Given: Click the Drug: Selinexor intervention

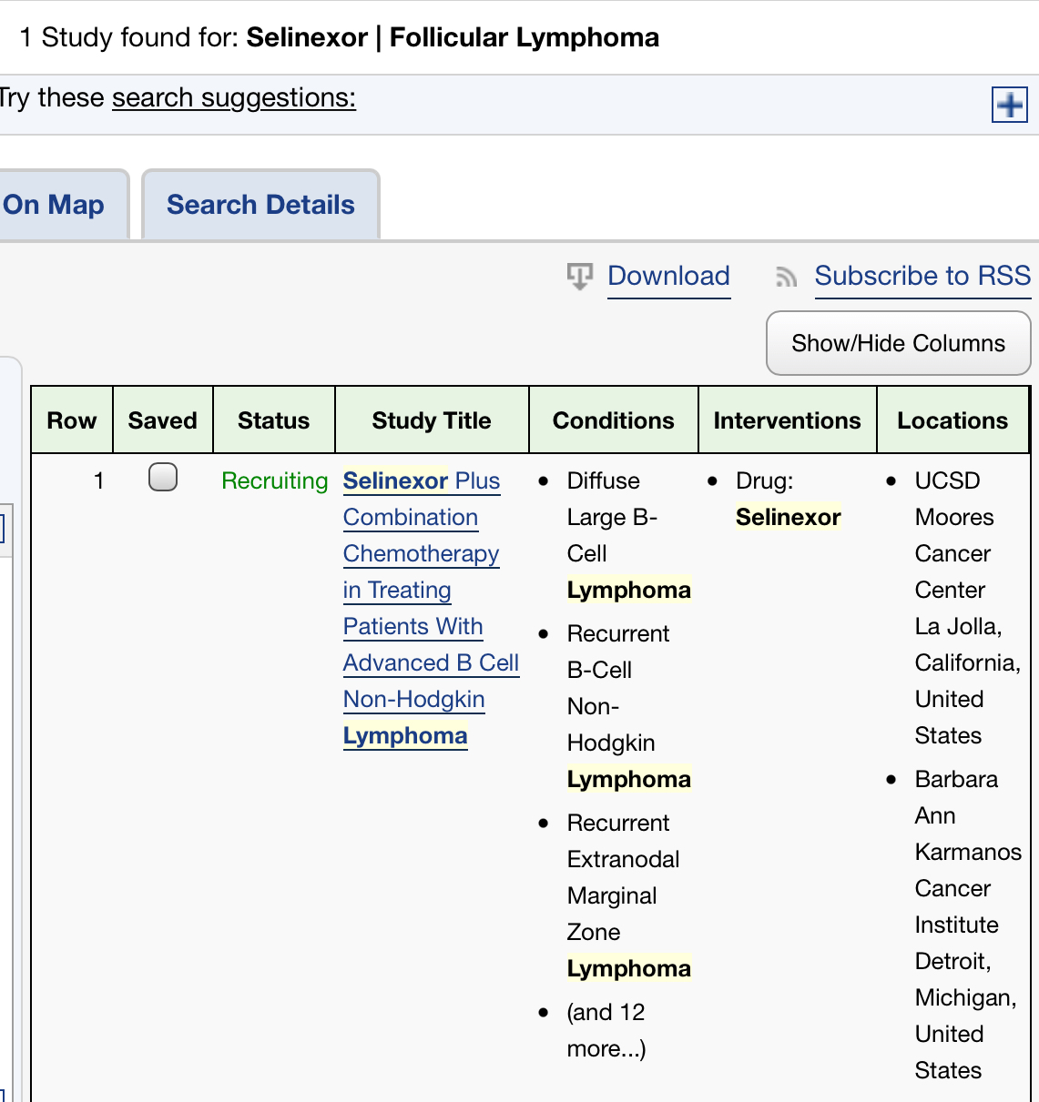Looking at the screenshot, I should pyautogui.click(x=788, y=499).
